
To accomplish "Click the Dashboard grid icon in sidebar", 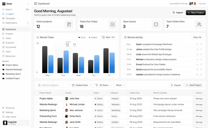I will pyautogui.click(x=3, y=29).
